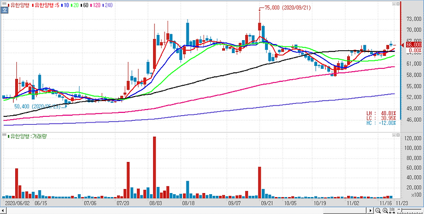Click the horizontal scrollbar track
The width and height of the screenshot is (424, 214).
pos(187,210)
